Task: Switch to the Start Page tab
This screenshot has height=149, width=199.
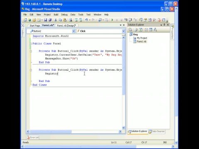Action: pos(35,26)
